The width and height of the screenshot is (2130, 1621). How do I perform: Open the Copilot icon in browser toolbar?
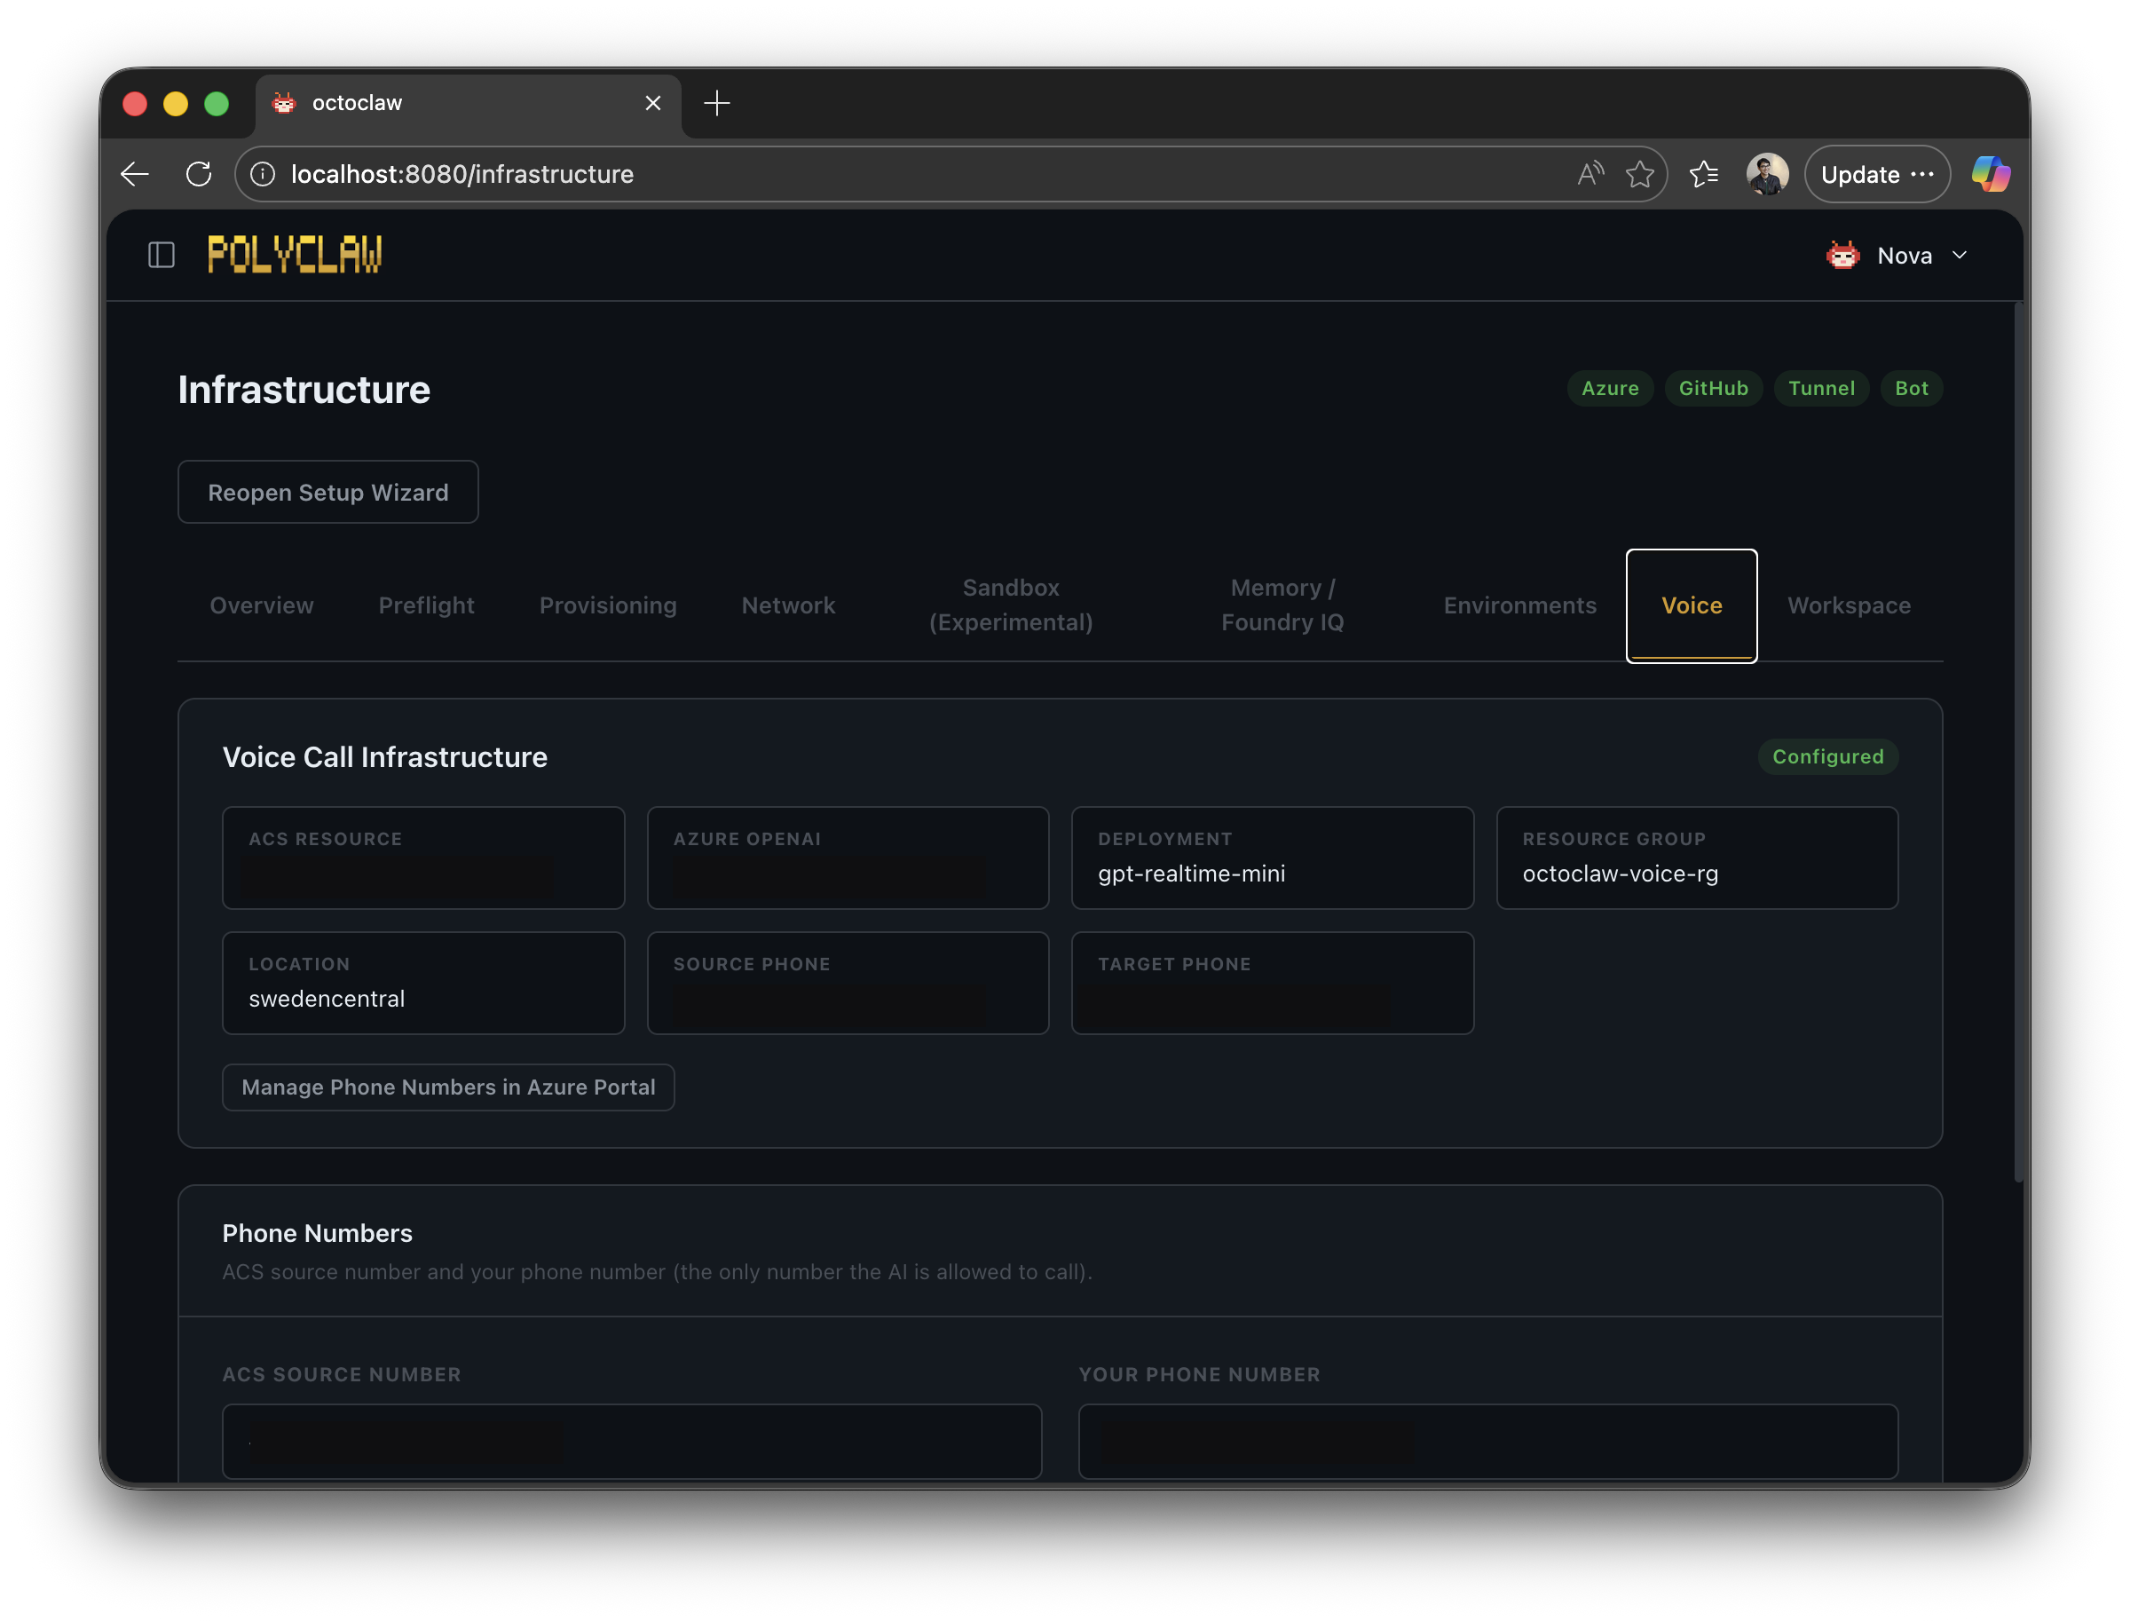(1991, 174)
